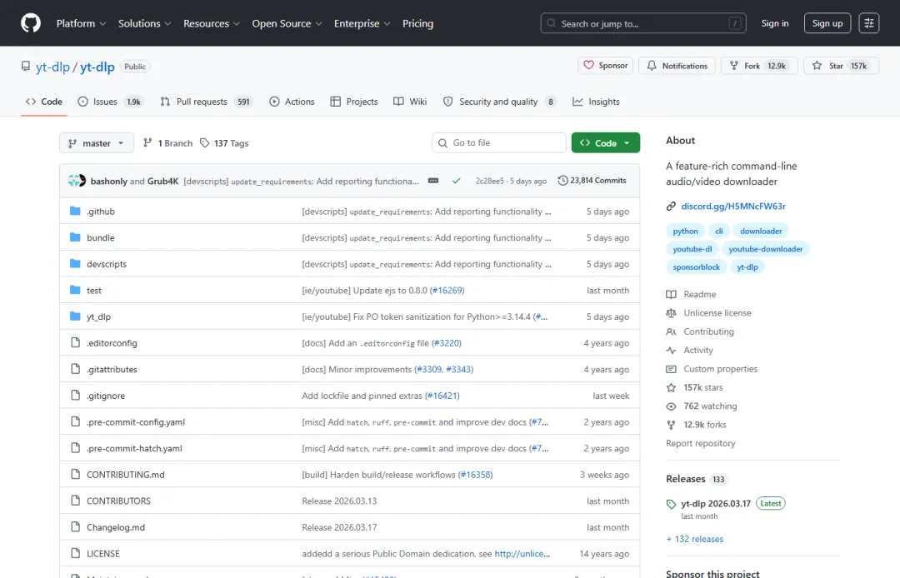Click the Sign in link

(x=774, y=23)
